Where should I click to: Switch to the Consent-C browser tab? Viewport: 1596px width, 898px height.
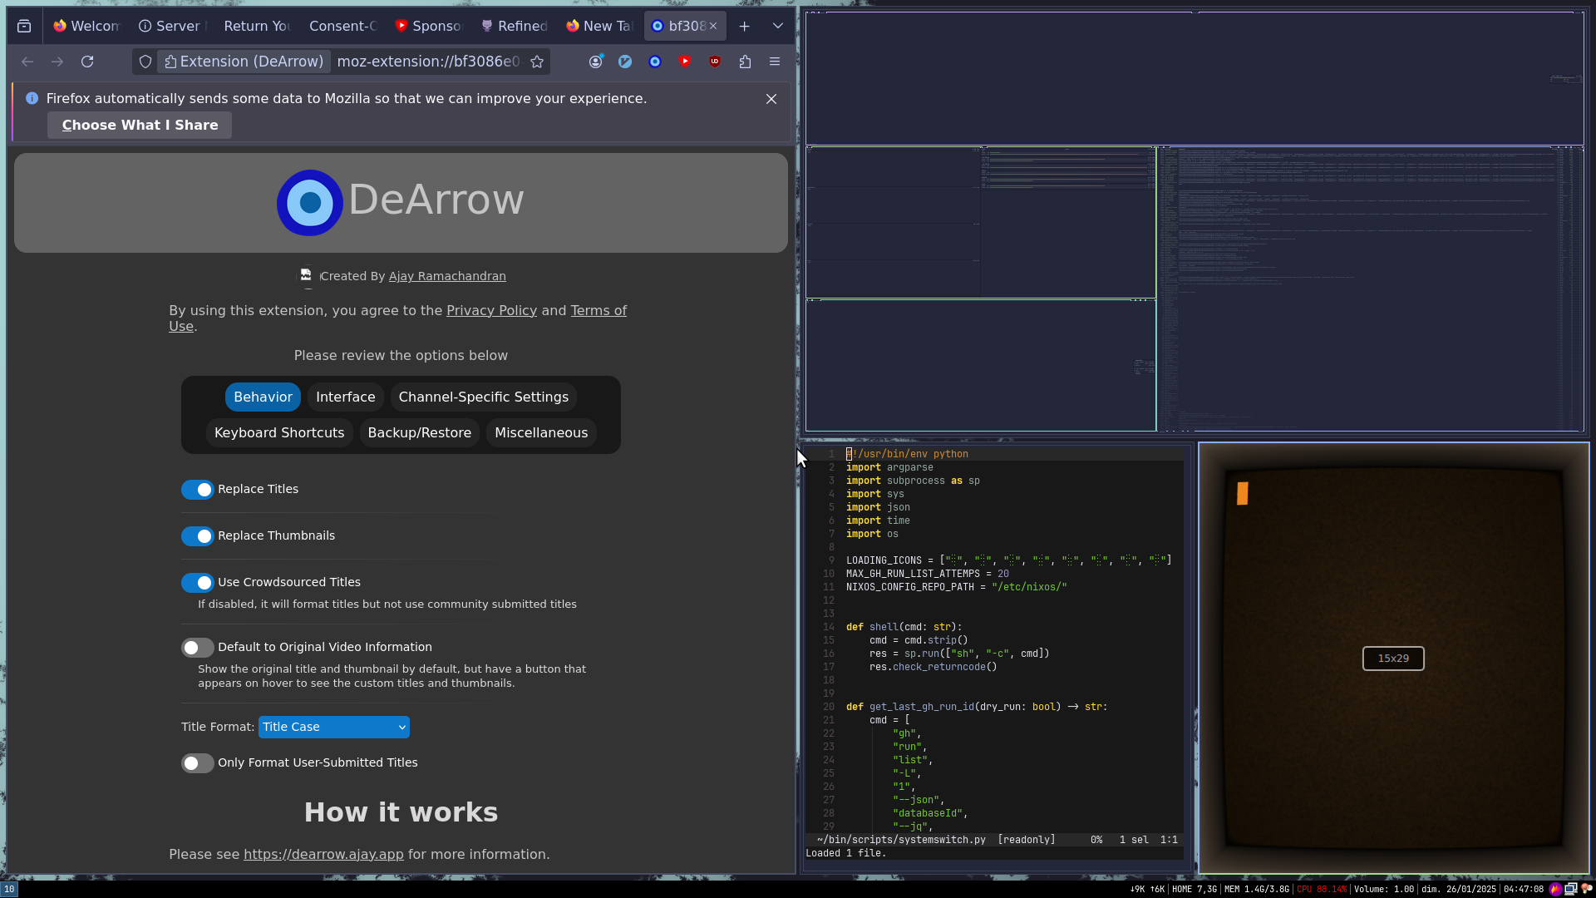pos(342,26)
